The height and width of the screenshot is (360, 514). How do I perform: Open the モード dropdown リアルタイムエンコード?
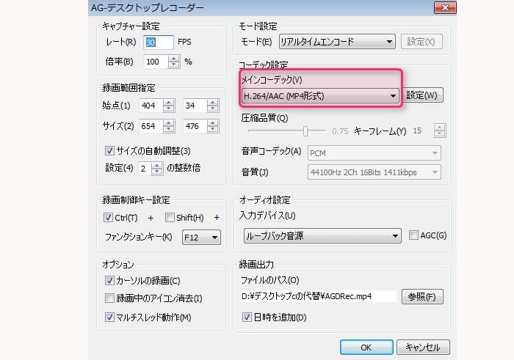(x=337, y=42)
